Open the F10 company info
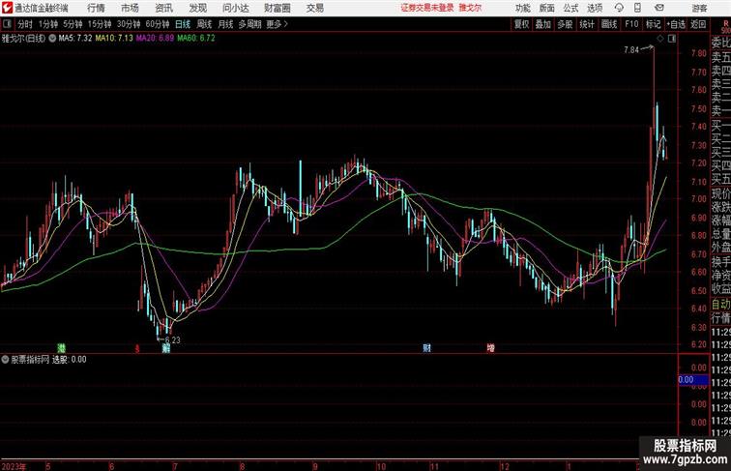This screenshot has height=471, width=731. [x=631, y=24]
